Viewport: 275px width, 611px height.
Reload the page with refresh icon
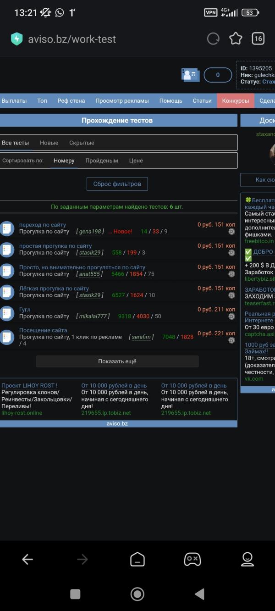pyautogui.click(x=213, y=39)
